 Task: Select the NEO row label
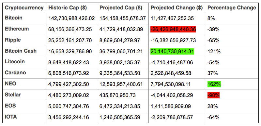pyautogui.click(x=10, y=84)
